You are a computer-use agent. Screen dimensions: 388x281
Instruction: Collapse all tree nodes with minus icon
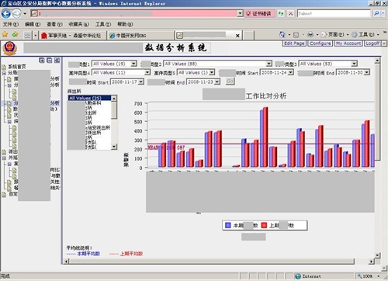[50, 61]
